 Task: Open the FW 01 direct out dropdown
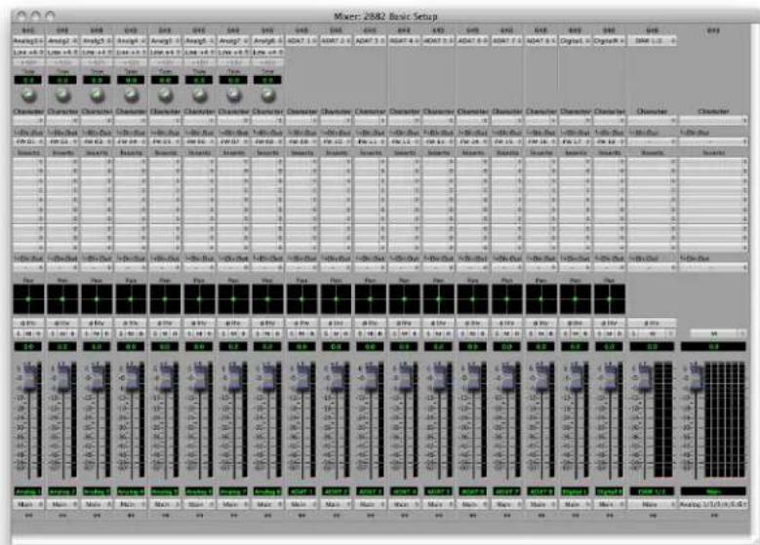coord(28,141)
